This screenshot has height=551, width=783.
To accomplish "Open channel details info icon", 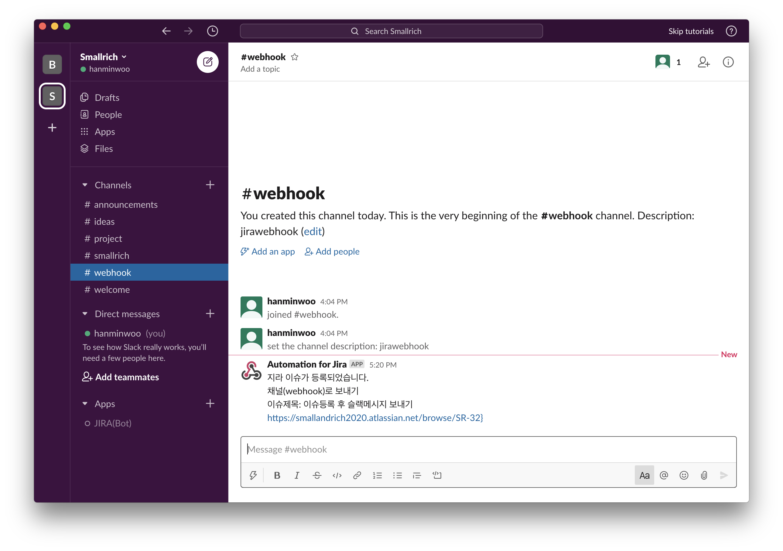I will point(728,62).
